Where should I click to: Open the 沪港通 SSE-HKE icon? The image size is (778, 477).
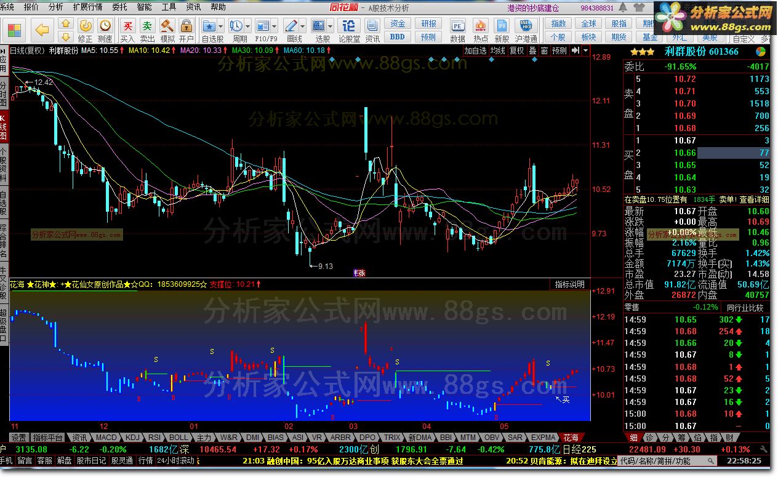tap(526, 25)
